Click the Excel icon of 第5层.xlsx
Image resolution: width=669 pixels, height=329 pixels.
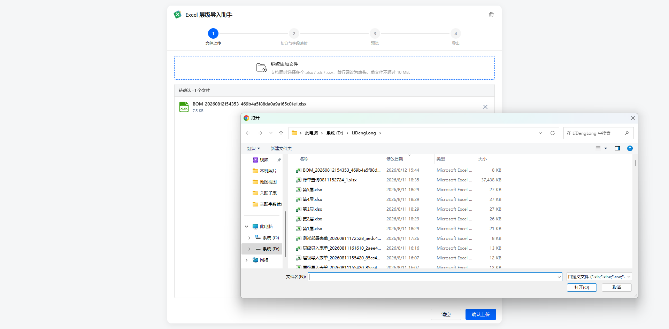click(298, 190)
